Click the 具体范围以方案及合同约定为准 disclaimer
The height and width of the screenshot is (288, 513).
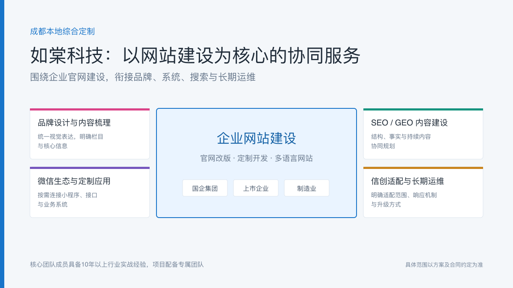tap(444, 265)
